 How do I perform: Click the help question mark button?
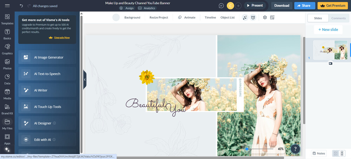click(295, 149)
